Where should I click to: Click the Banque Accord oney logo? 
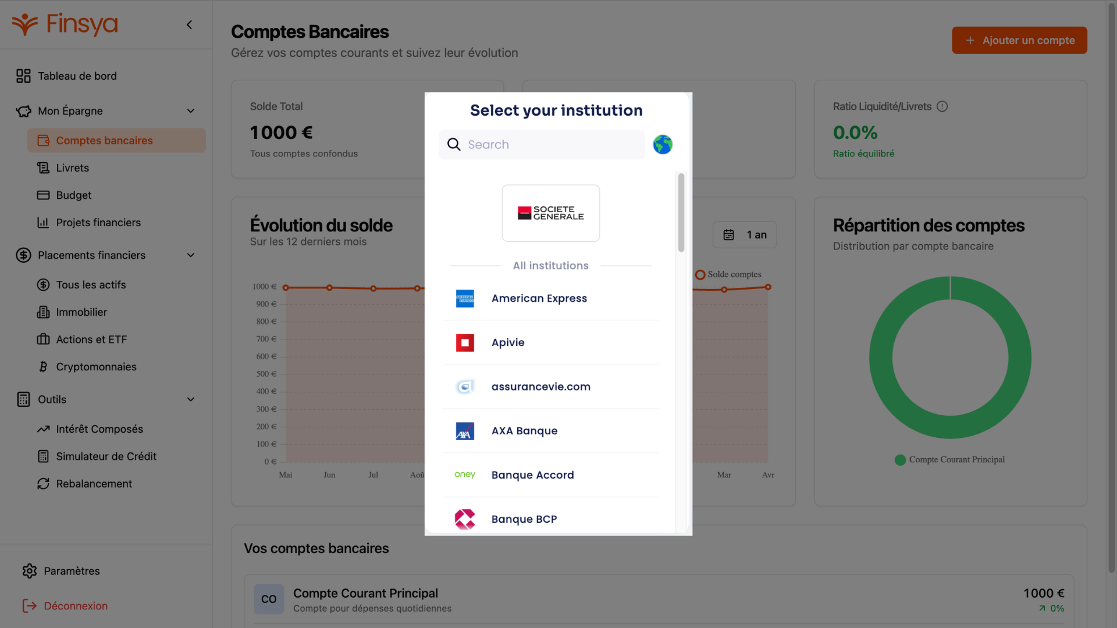tap(465, 474)
